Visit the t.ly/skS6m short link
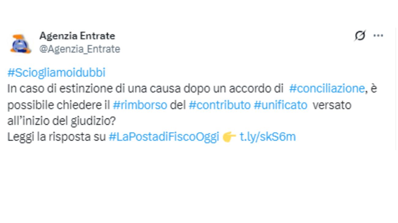Screen dimensions: 398x223 click(x=268, y=137)
